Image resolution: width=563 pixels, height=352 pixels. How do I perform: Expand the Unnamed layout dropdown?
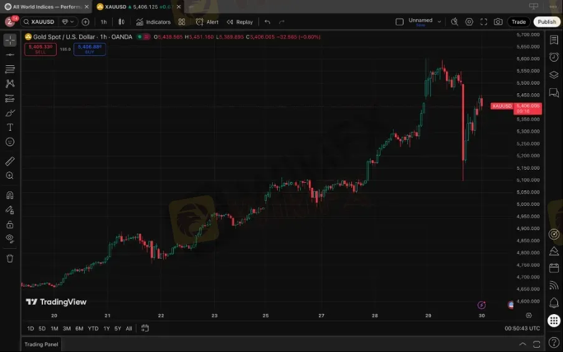pos(440,21)
